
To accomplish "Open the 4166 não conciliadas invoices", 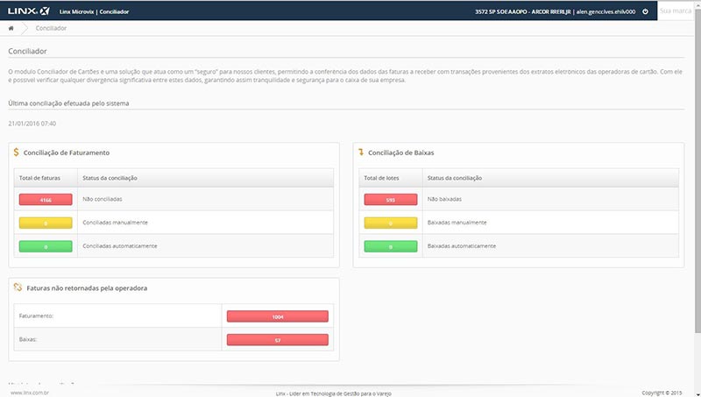I will pyautogui.click(x=46, y=199).
